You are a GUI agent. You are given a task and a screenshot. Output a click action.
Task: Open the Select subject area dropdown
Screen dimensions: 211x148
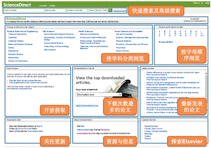pyautogui.click(x=99, y=95)
